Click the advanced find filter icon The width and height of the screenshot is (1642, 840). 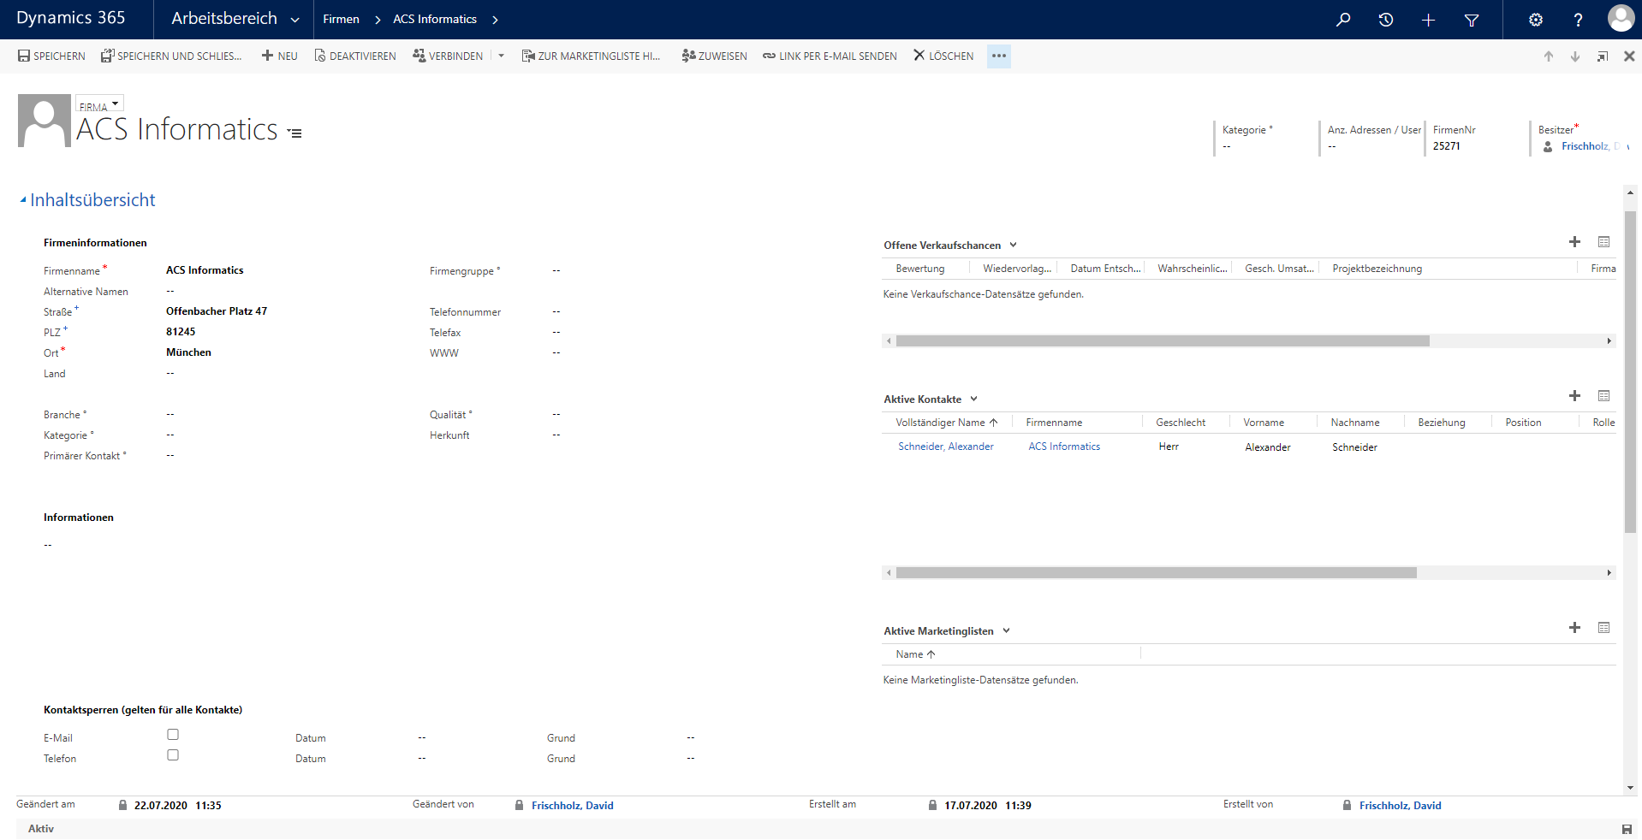tap(1472, 20)
